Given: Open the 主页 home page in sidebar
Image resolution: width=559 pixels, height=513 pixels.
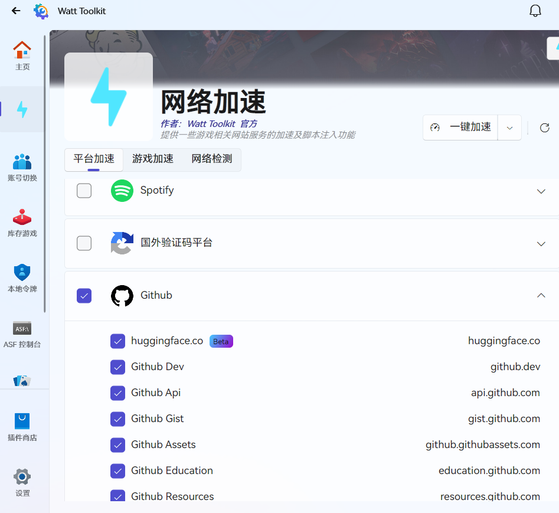Looking at the screenshot, I should pyautogui.click(x=22, y=55).
